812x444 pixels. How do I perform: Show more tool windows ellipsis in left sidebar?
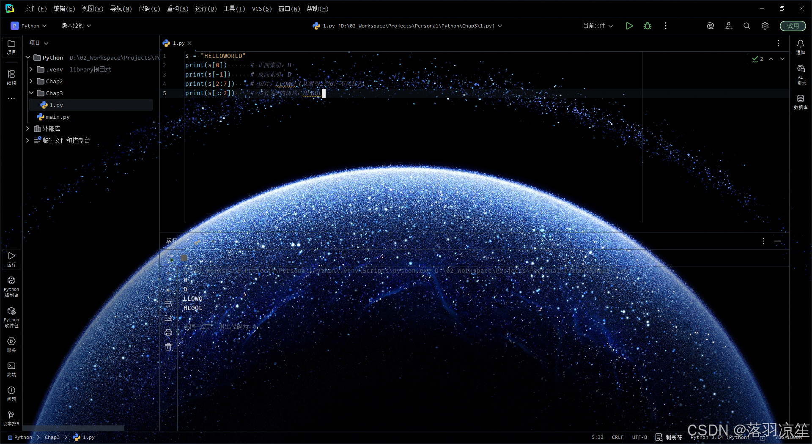[x=11, y=99]
